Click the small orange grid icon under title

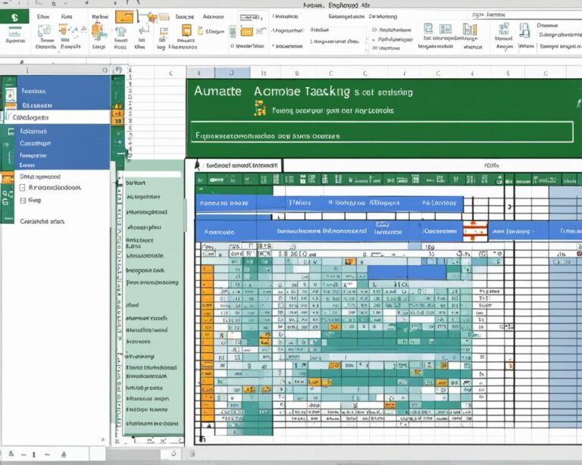pos(260,110)
